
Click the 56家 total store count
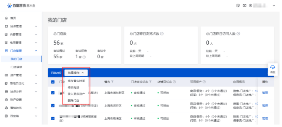(59, 43)
